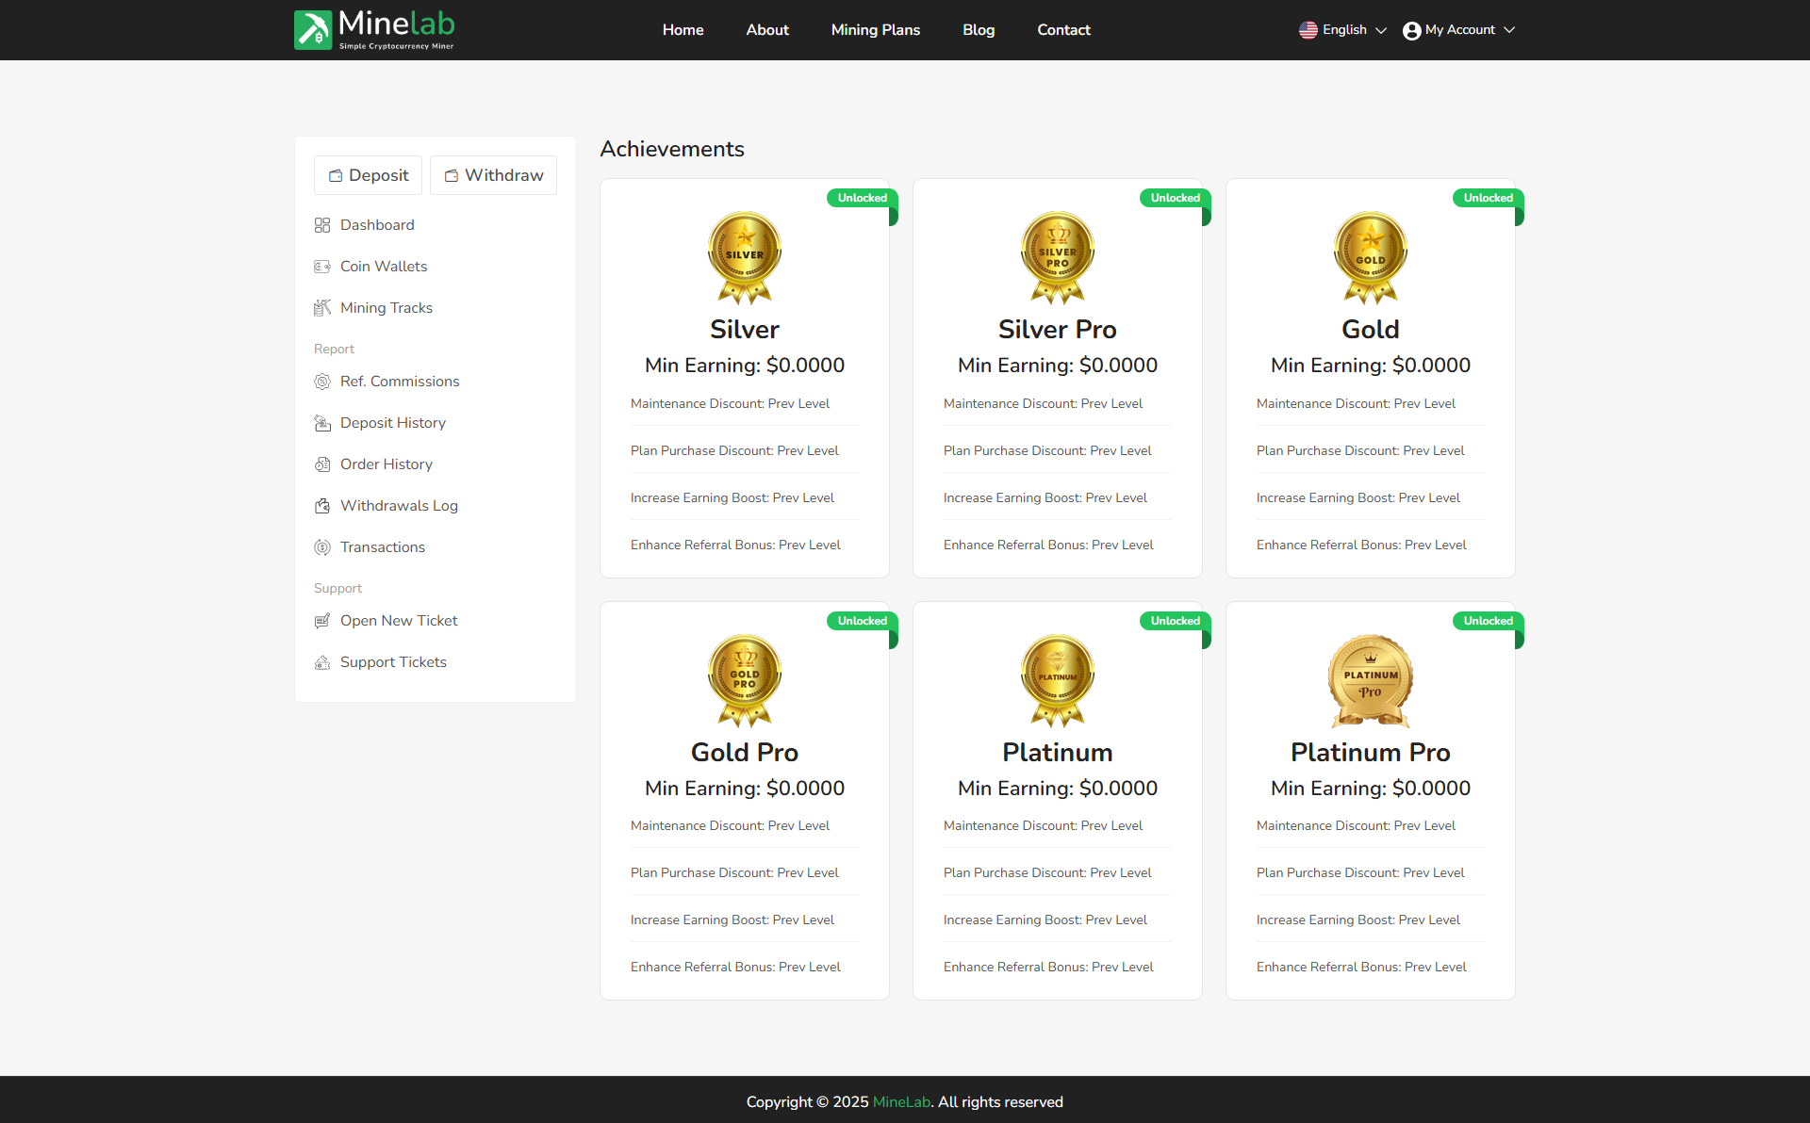Click the Mining Tracks pickaxe icon
Screen dimensions: 1810x1123
click(322, 308)
